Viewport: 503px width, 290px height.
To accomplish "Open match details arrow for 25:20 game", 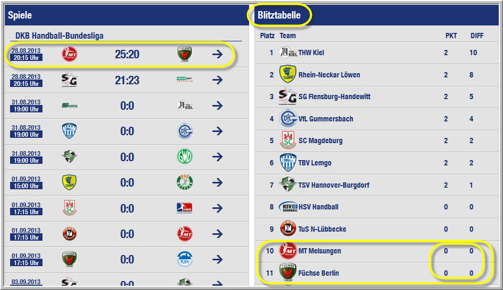I will point(217,54).
